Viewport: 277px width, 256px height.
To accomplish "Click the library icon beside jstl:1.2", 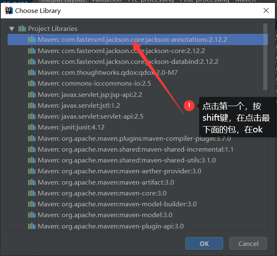I will click(x=32, y=106).
